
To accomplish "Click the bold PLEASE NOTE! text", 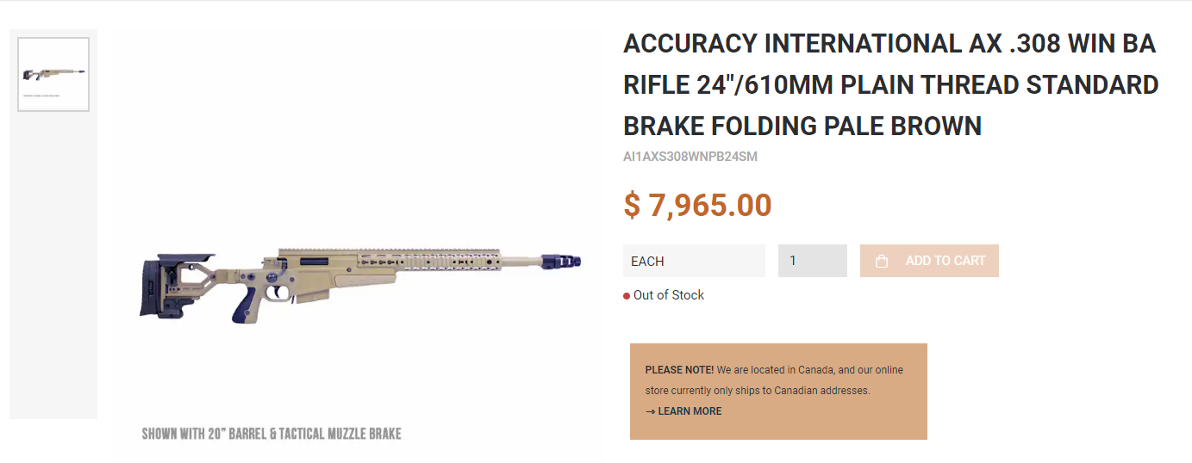I will pos(679,370).
